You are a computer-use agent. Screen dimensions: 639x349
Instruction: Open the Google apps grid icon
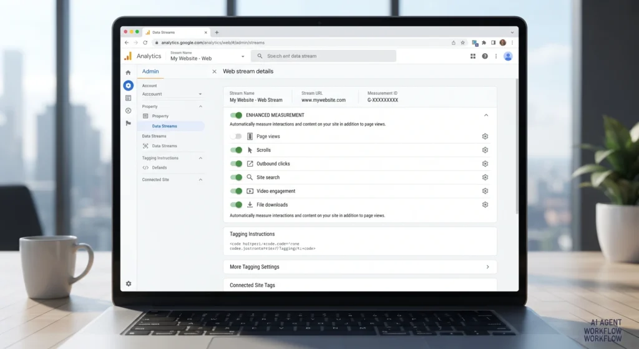(x=473, y=56)
